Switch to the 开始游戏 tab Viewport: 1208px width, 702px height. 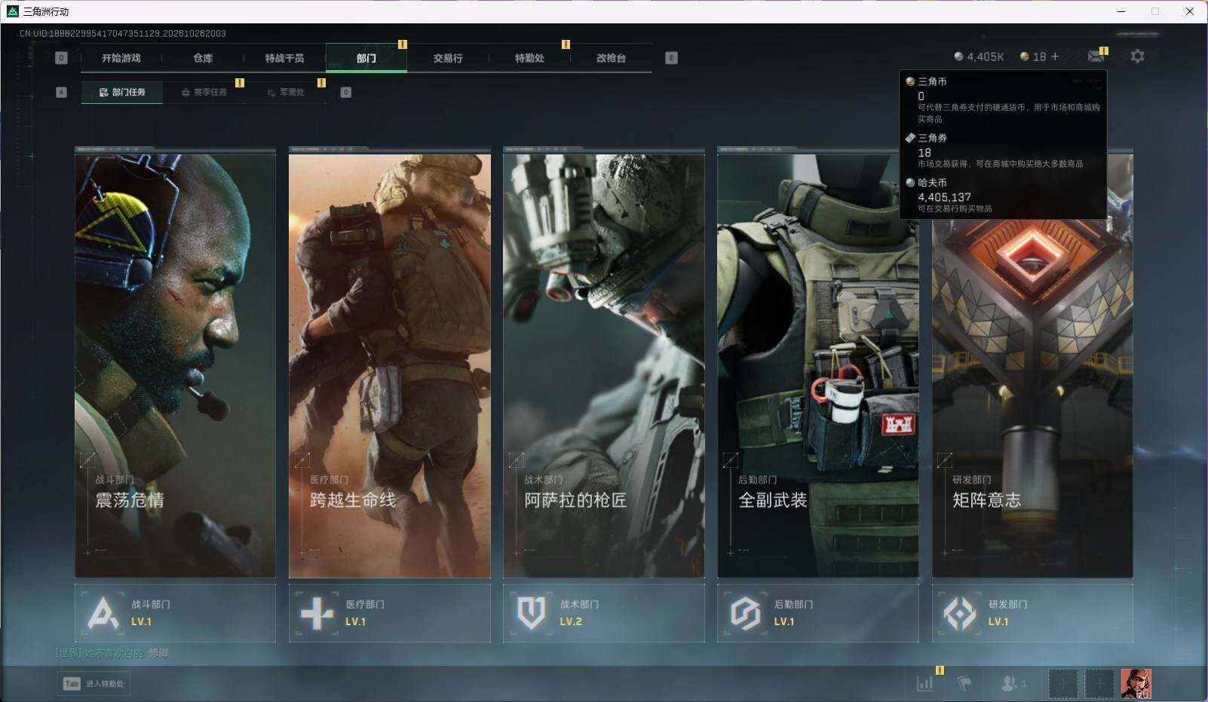[x=121, y=58]
